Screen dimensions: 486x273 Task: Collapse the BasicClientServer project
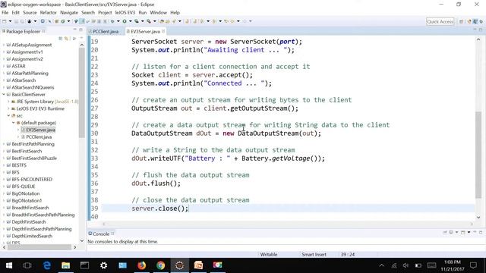pyautogui.click(x=4, y=94)
